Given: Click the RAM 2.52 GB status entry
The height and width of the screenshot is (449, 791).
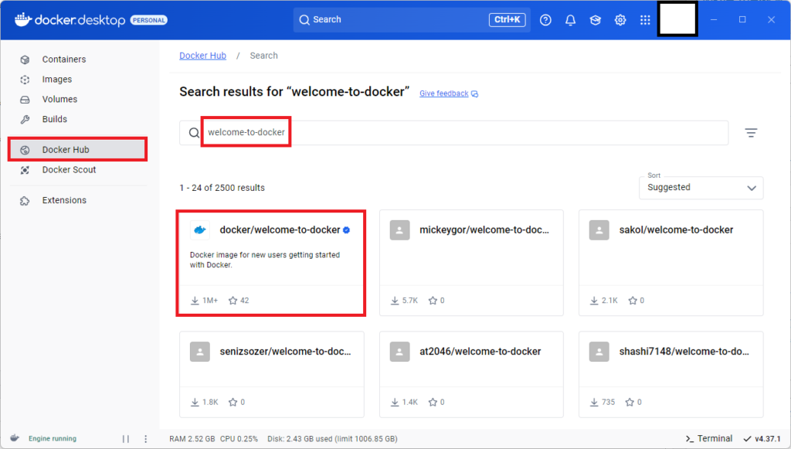Looking at the screenshot, I should [192, 439].
